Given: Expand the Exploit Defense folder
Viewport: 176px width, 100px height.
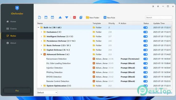Looking at the screenshot, I should 41,50.
